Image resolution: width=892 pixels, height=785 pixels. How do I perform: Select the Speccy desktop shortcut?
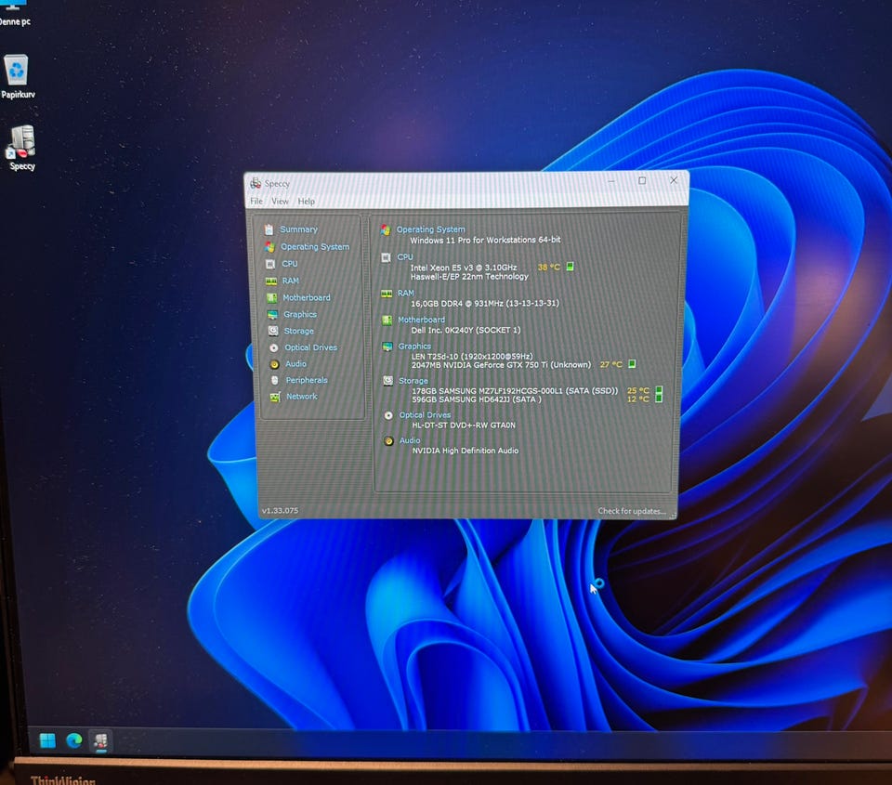coord(21,148)
